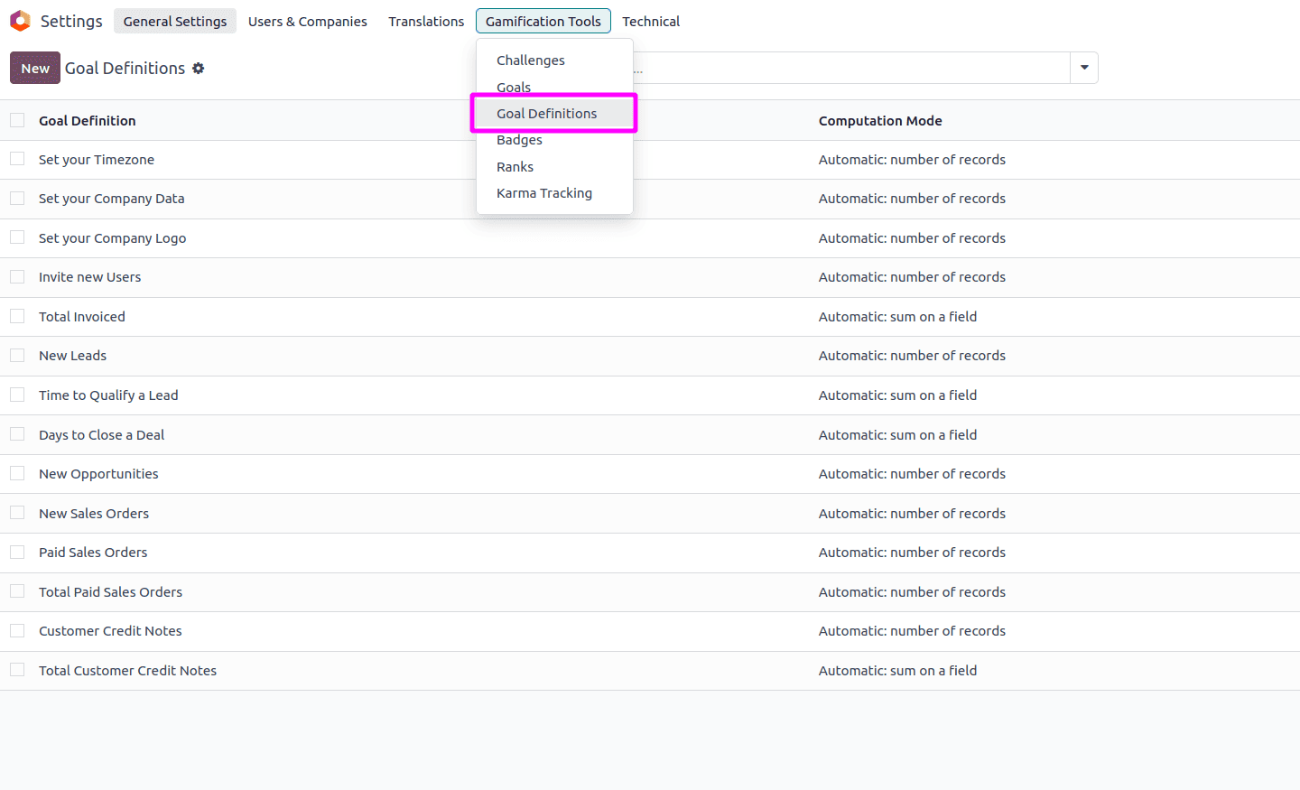1300x790 pixels.
Task: Open the Gamification Tools menu
Action: (x=543, y=21)
